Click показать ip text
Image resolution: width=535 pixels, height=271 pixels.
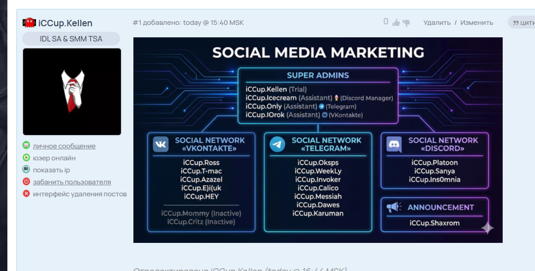pyautogui.click(x=52, y=170)
